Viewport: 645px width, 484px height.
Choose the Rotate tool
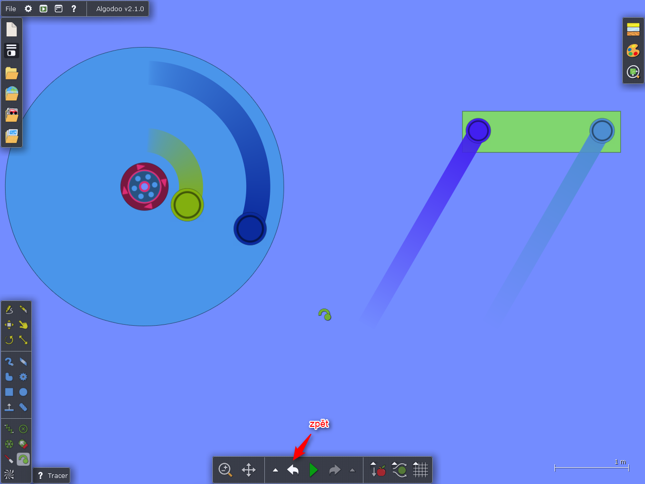[x=9, y=340]
